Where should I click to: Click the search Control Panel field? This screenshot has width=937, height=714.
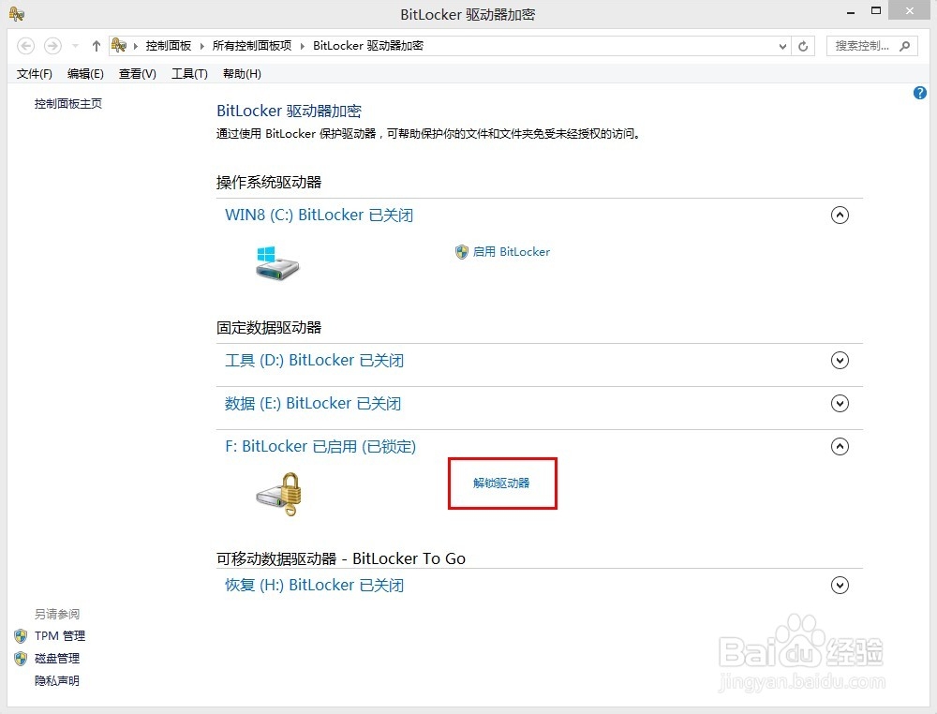(871, 46)
